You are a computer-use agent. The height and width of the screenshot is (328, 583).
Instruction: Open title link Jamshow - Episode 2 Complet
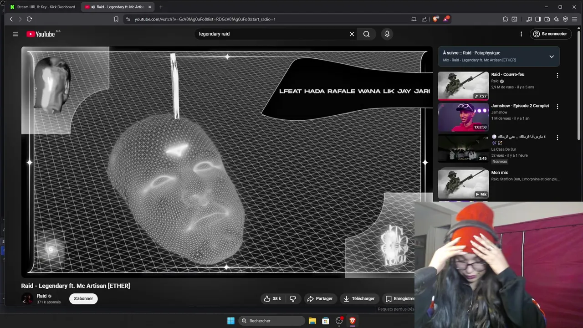pos(520,106)
